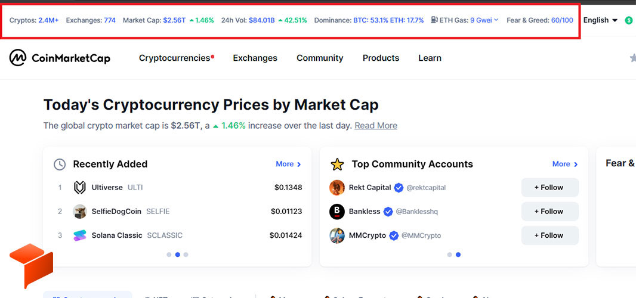The height and width of the screenshot is (298, 636).
Task: Click the CoinMarketCap logo
Action: (60, 58)
